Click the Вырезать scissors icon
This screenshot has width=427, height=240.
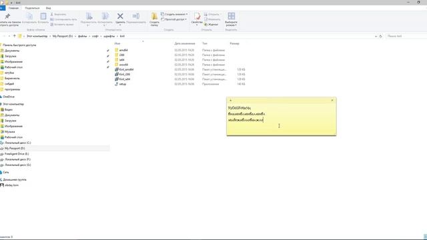[x=52, y=14]
